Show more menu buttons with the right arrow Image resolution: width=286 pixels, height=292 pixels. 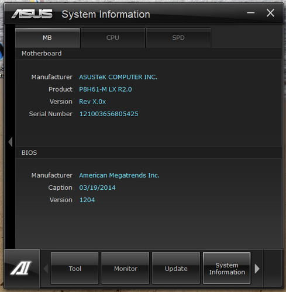(x=257, y=269)
